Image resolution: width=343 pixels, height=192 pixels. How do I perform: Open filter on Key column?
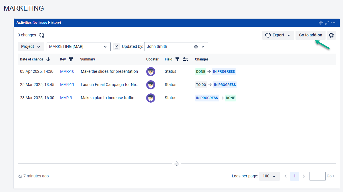click(x=71, y=59)
